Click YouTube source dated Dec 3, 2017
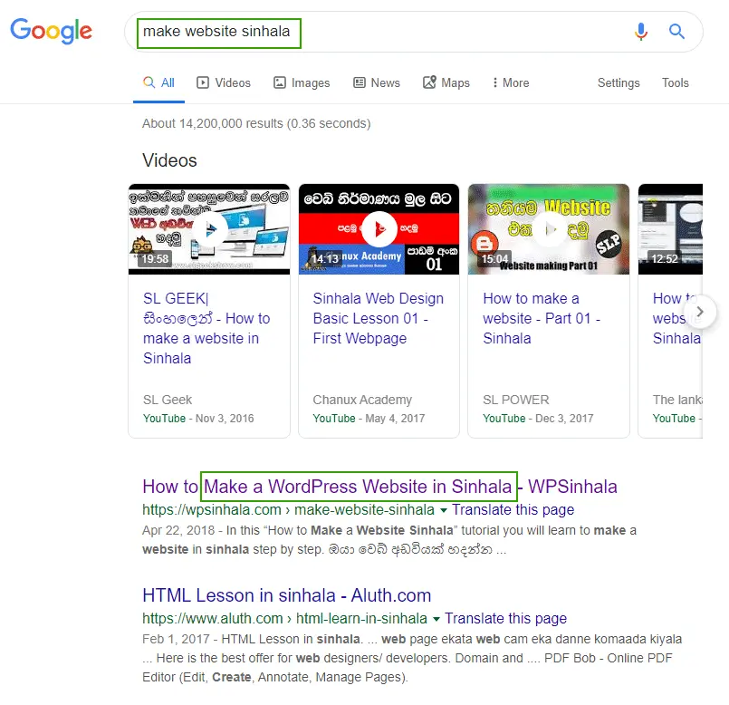This screenshot has height=705, width=729. [538, 419]
